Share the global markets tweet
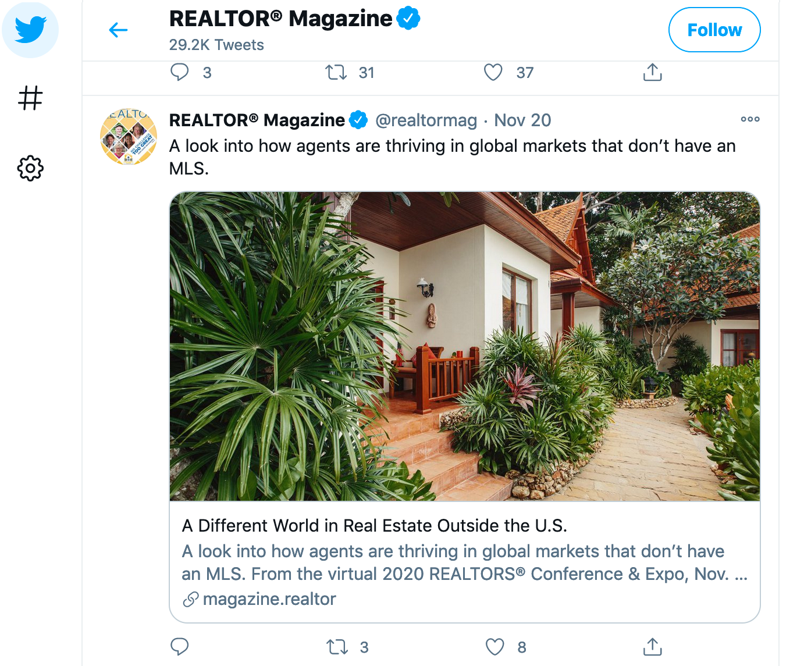Screen dimensions: 804x666 (x=653, y=647)
